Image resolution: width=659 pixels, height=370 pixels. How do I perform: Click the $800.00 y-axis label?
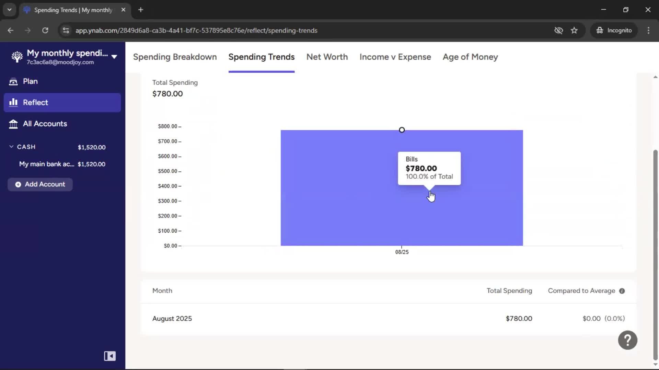[167, 126]
